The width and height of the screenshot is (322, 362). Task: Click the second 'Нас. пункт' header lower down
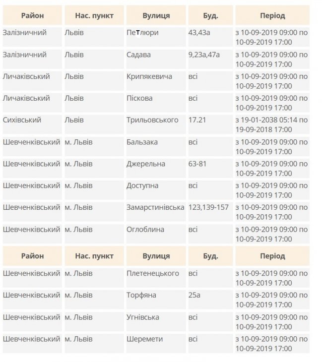94,256
